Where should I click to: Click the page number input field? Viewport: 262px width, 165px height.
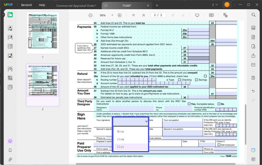158,15
